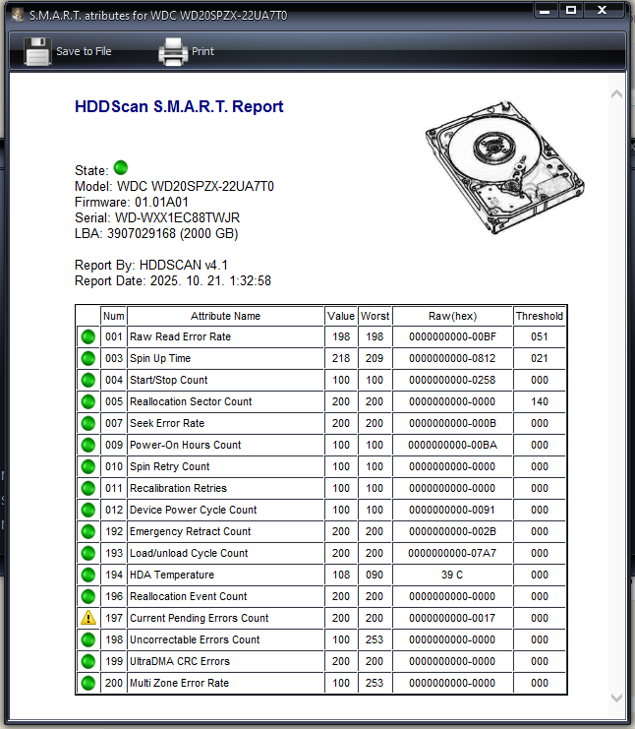This screenshot has height=729, width=635.
Task: Click the Raw(hex) column header
Action: pos(452,316)
